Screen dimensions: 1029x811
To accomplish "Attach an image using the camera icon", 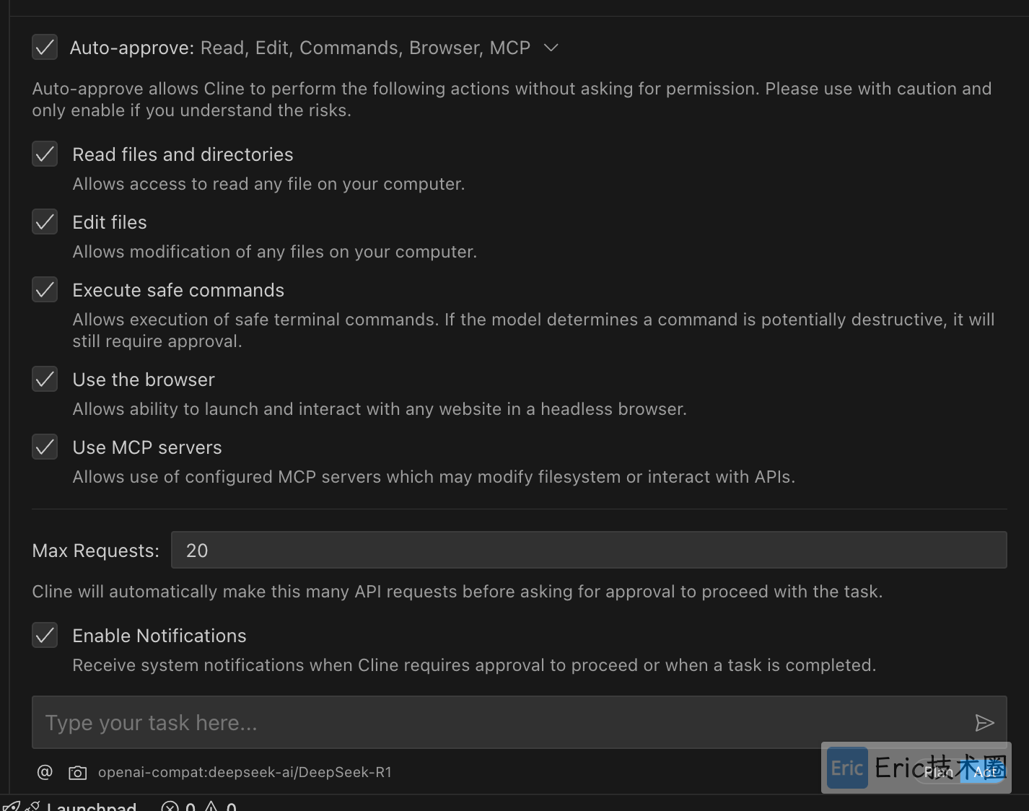I will click(x=77, y=773).
